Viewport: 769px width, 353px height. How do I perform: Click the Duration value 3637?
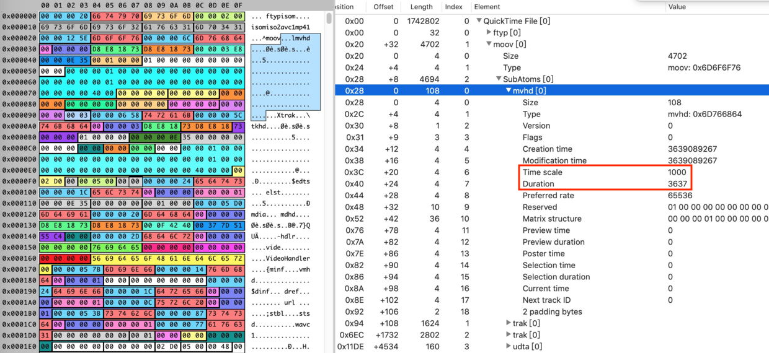tap(677, 184)
